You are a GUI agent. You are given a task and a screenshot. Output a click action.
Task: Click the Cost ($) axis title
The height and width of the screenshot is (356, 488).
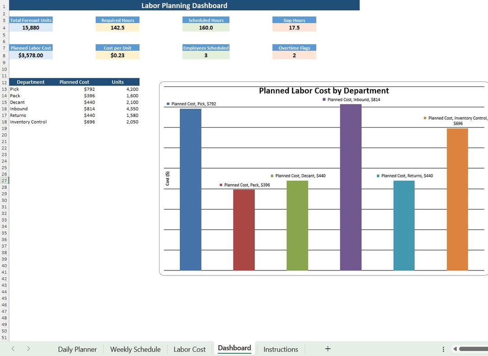[168, 179]
